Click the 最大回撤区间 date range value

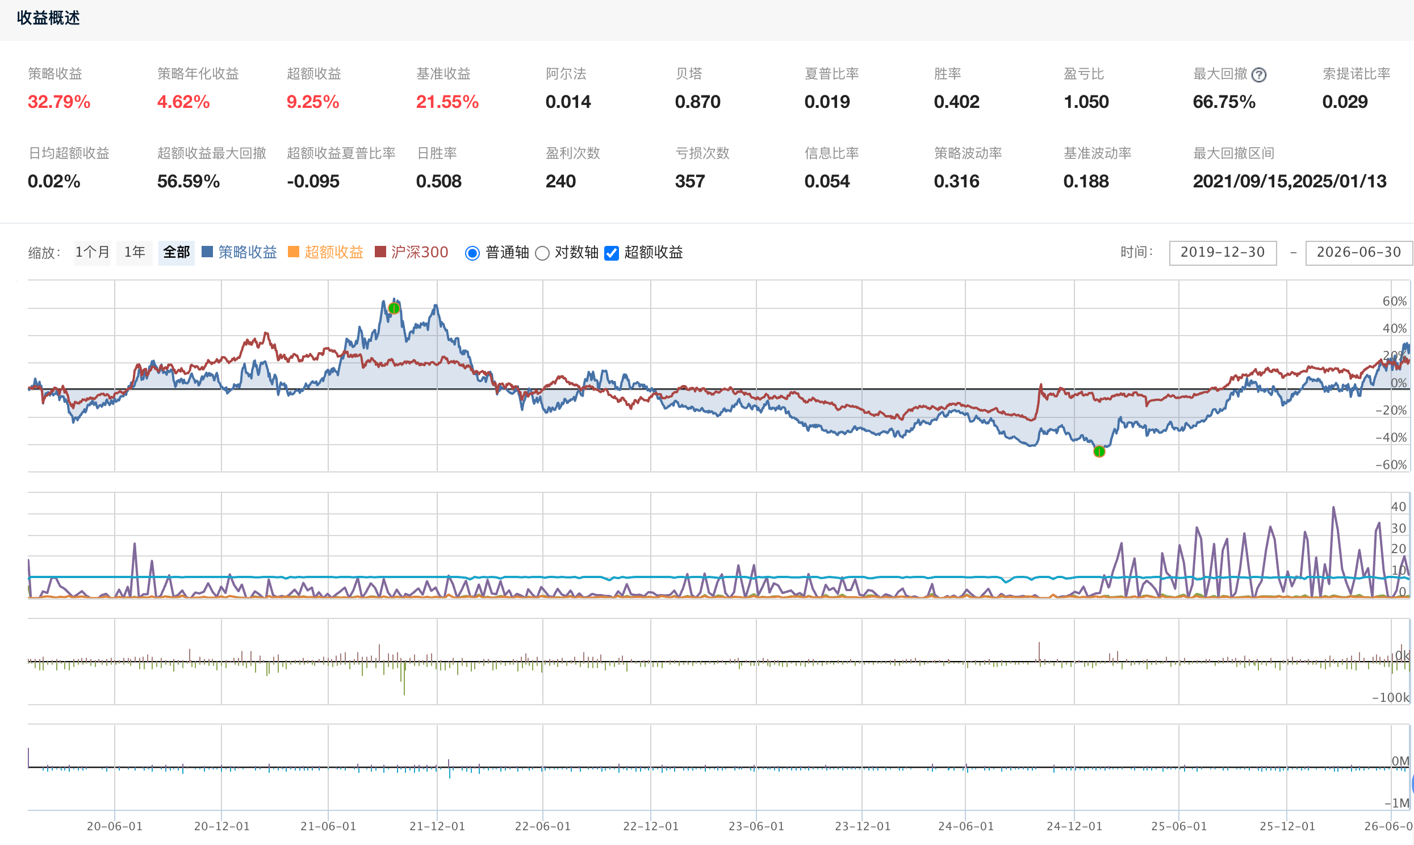[1289, 182]
